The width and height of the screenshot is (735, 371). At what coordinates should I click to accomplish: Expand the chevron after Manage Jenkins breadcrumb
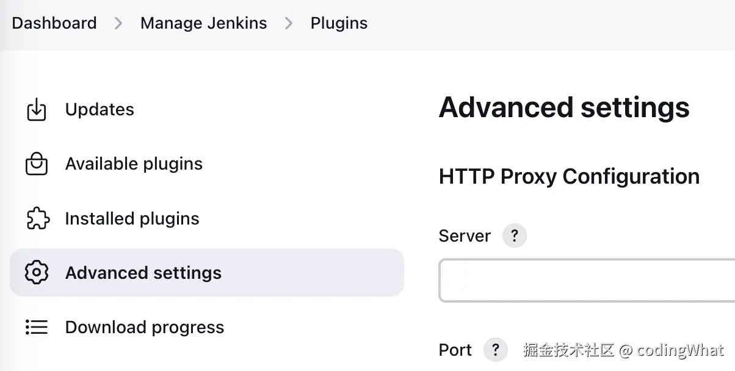click(x=289, y=23)
